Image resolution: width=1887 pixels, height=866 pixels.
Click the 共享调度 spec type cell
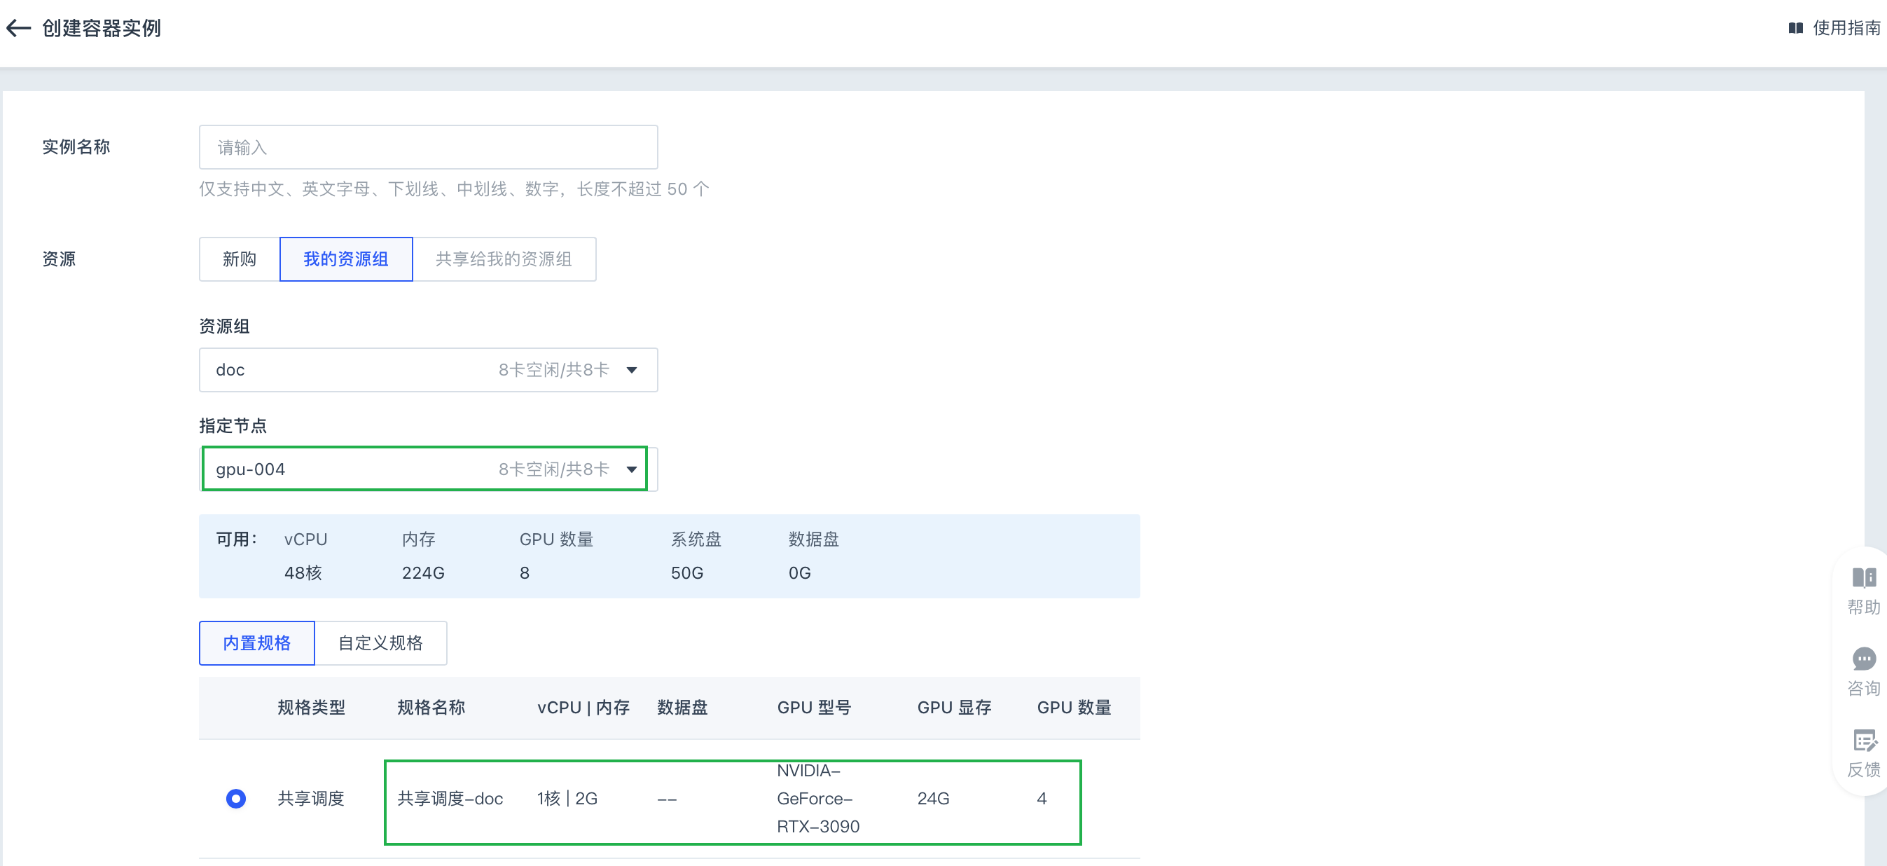click(x=311, y=799)
